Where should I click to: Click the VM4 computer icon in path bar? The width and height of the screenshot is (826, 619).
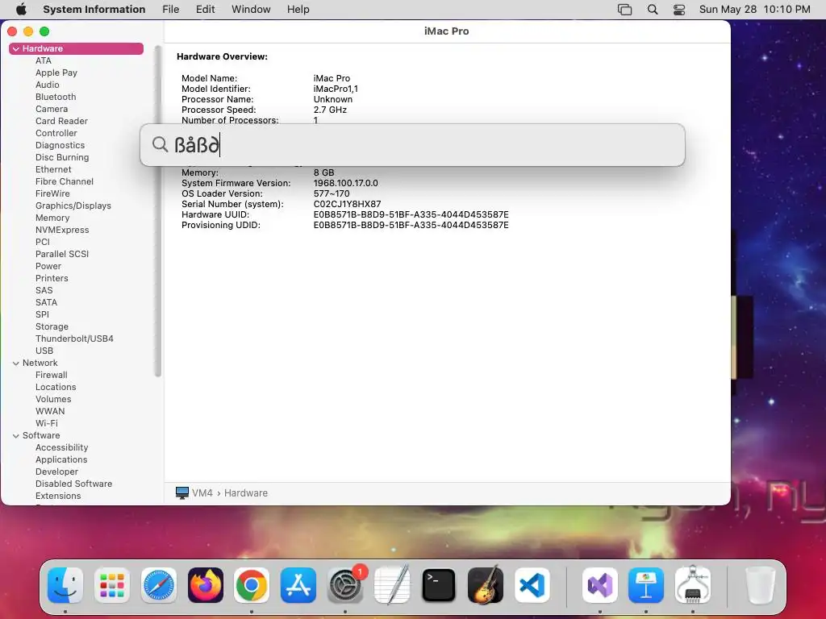click(181, 492)
